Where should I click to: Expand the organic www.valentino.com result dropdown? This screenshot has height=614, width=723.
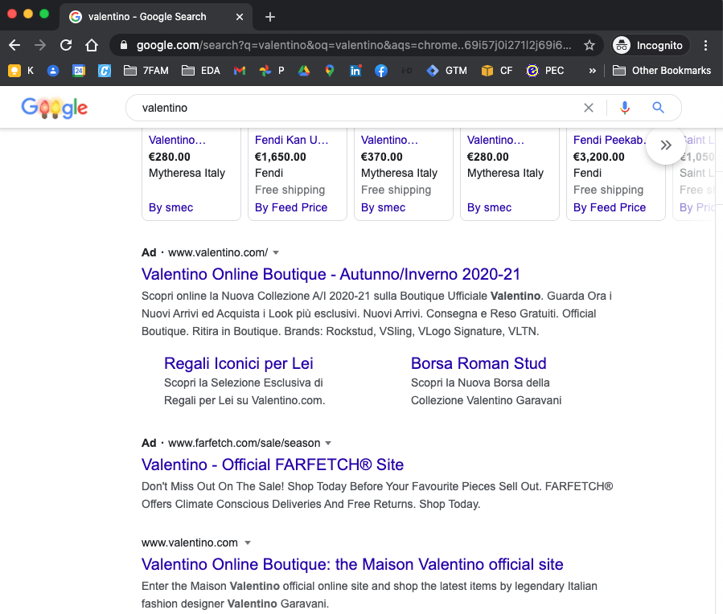[248, 542]
